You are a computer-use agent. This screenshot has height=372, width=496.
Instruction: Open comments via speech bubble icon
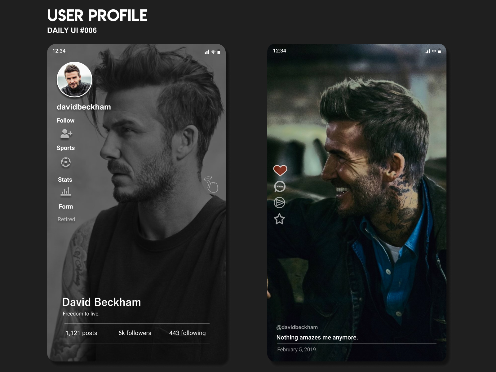pos(280,187)
